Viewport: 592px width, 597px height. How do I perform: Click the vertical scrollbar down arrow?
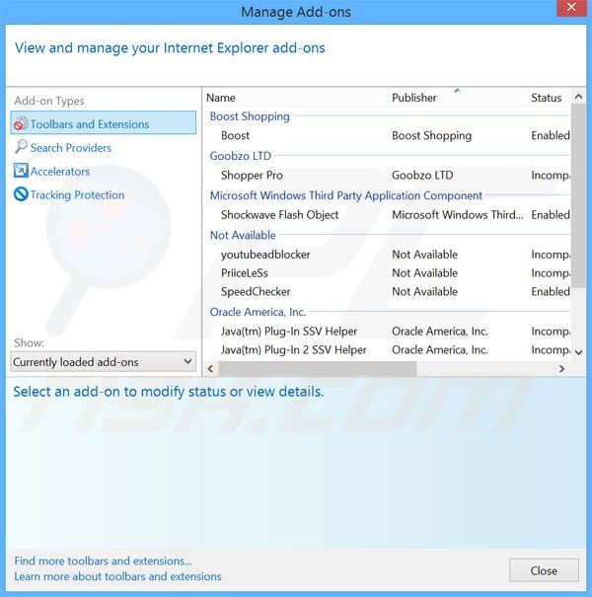[578, 352]
